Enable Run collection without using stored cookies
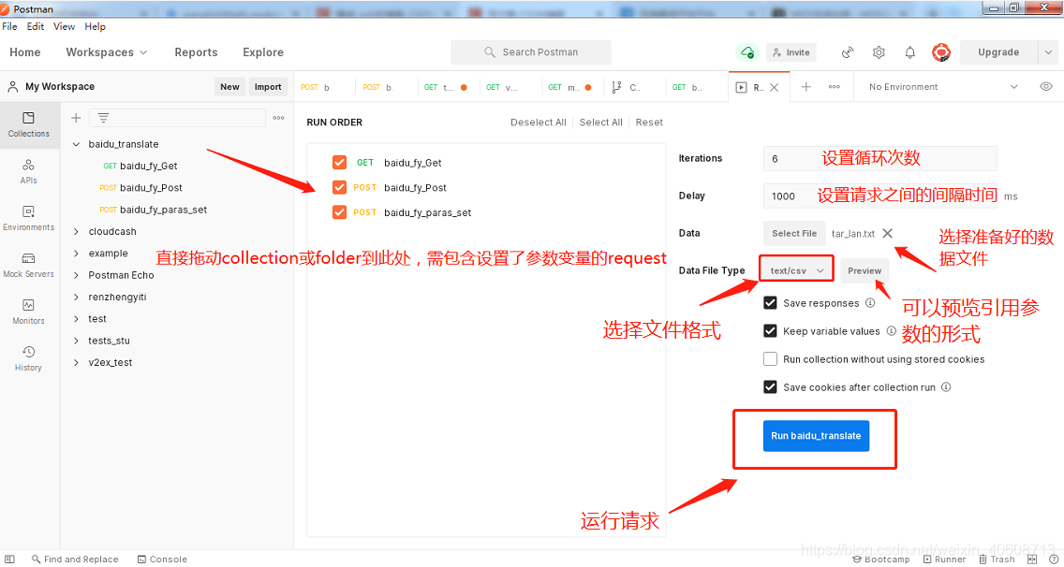The height and width of the screenshot is (567, 1064). pos(770,358)
